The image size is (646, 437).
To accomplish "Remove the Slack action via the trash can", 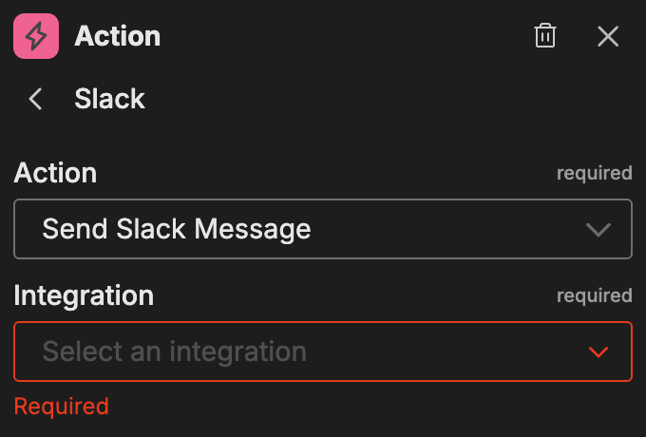I will (545, 37).
